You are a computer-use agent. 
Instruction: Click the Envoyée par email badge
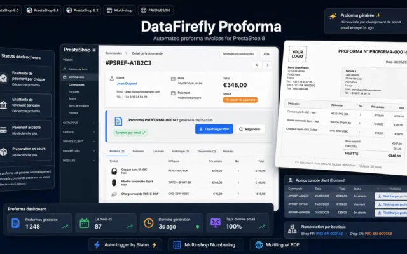pyautogui.click(x=130, y=133)
